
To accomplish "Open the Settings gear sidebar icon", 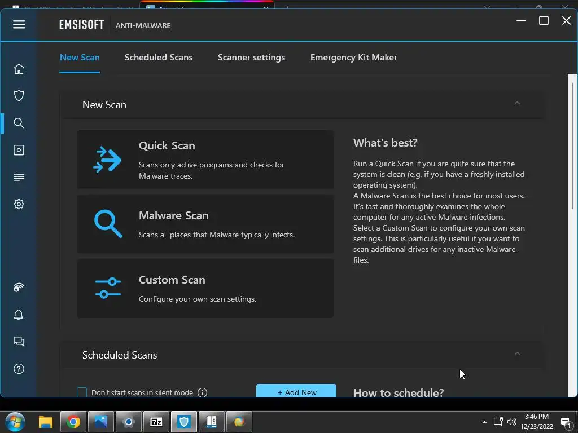I will [19, 204].
